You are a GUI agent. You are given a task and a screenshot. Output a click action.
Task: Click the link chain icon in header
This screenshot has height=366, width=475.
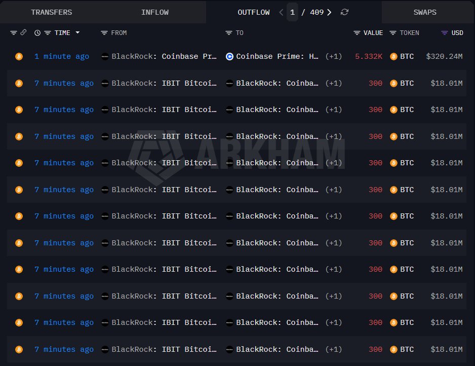click(x=23, y=32)
